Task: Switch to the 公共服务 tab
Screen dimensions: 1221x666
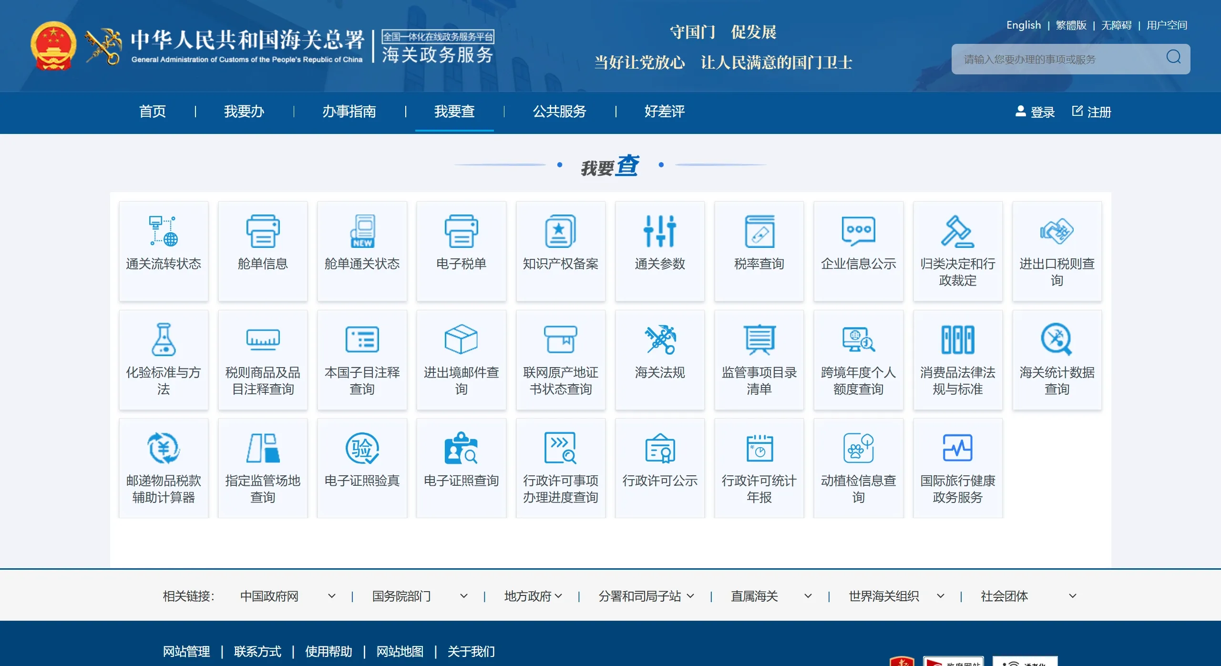Action: (x=559, y=112)
